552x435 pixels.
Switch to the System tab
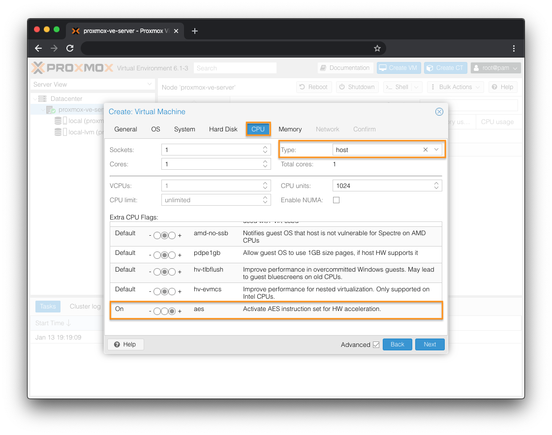184,129
